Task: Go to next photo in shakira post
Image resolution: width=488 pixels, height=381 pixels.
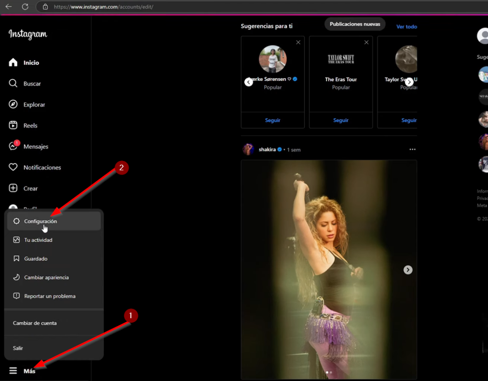Action: pos(408,270)
